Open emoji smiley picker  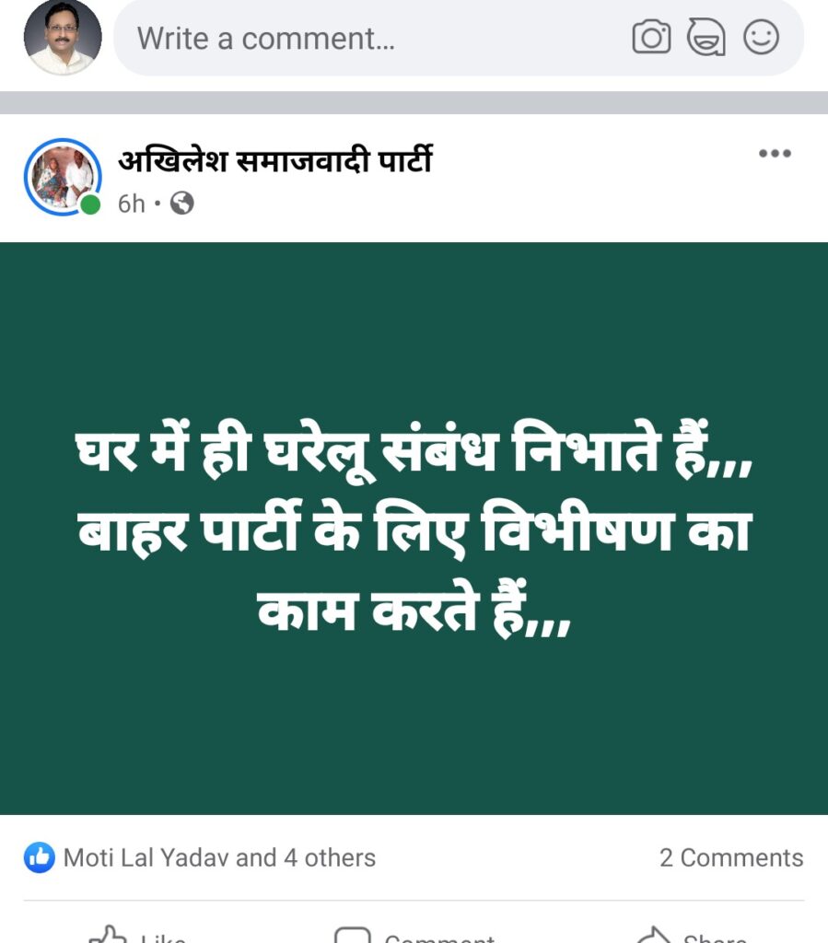pyautogui.click(x=762, y=37)
